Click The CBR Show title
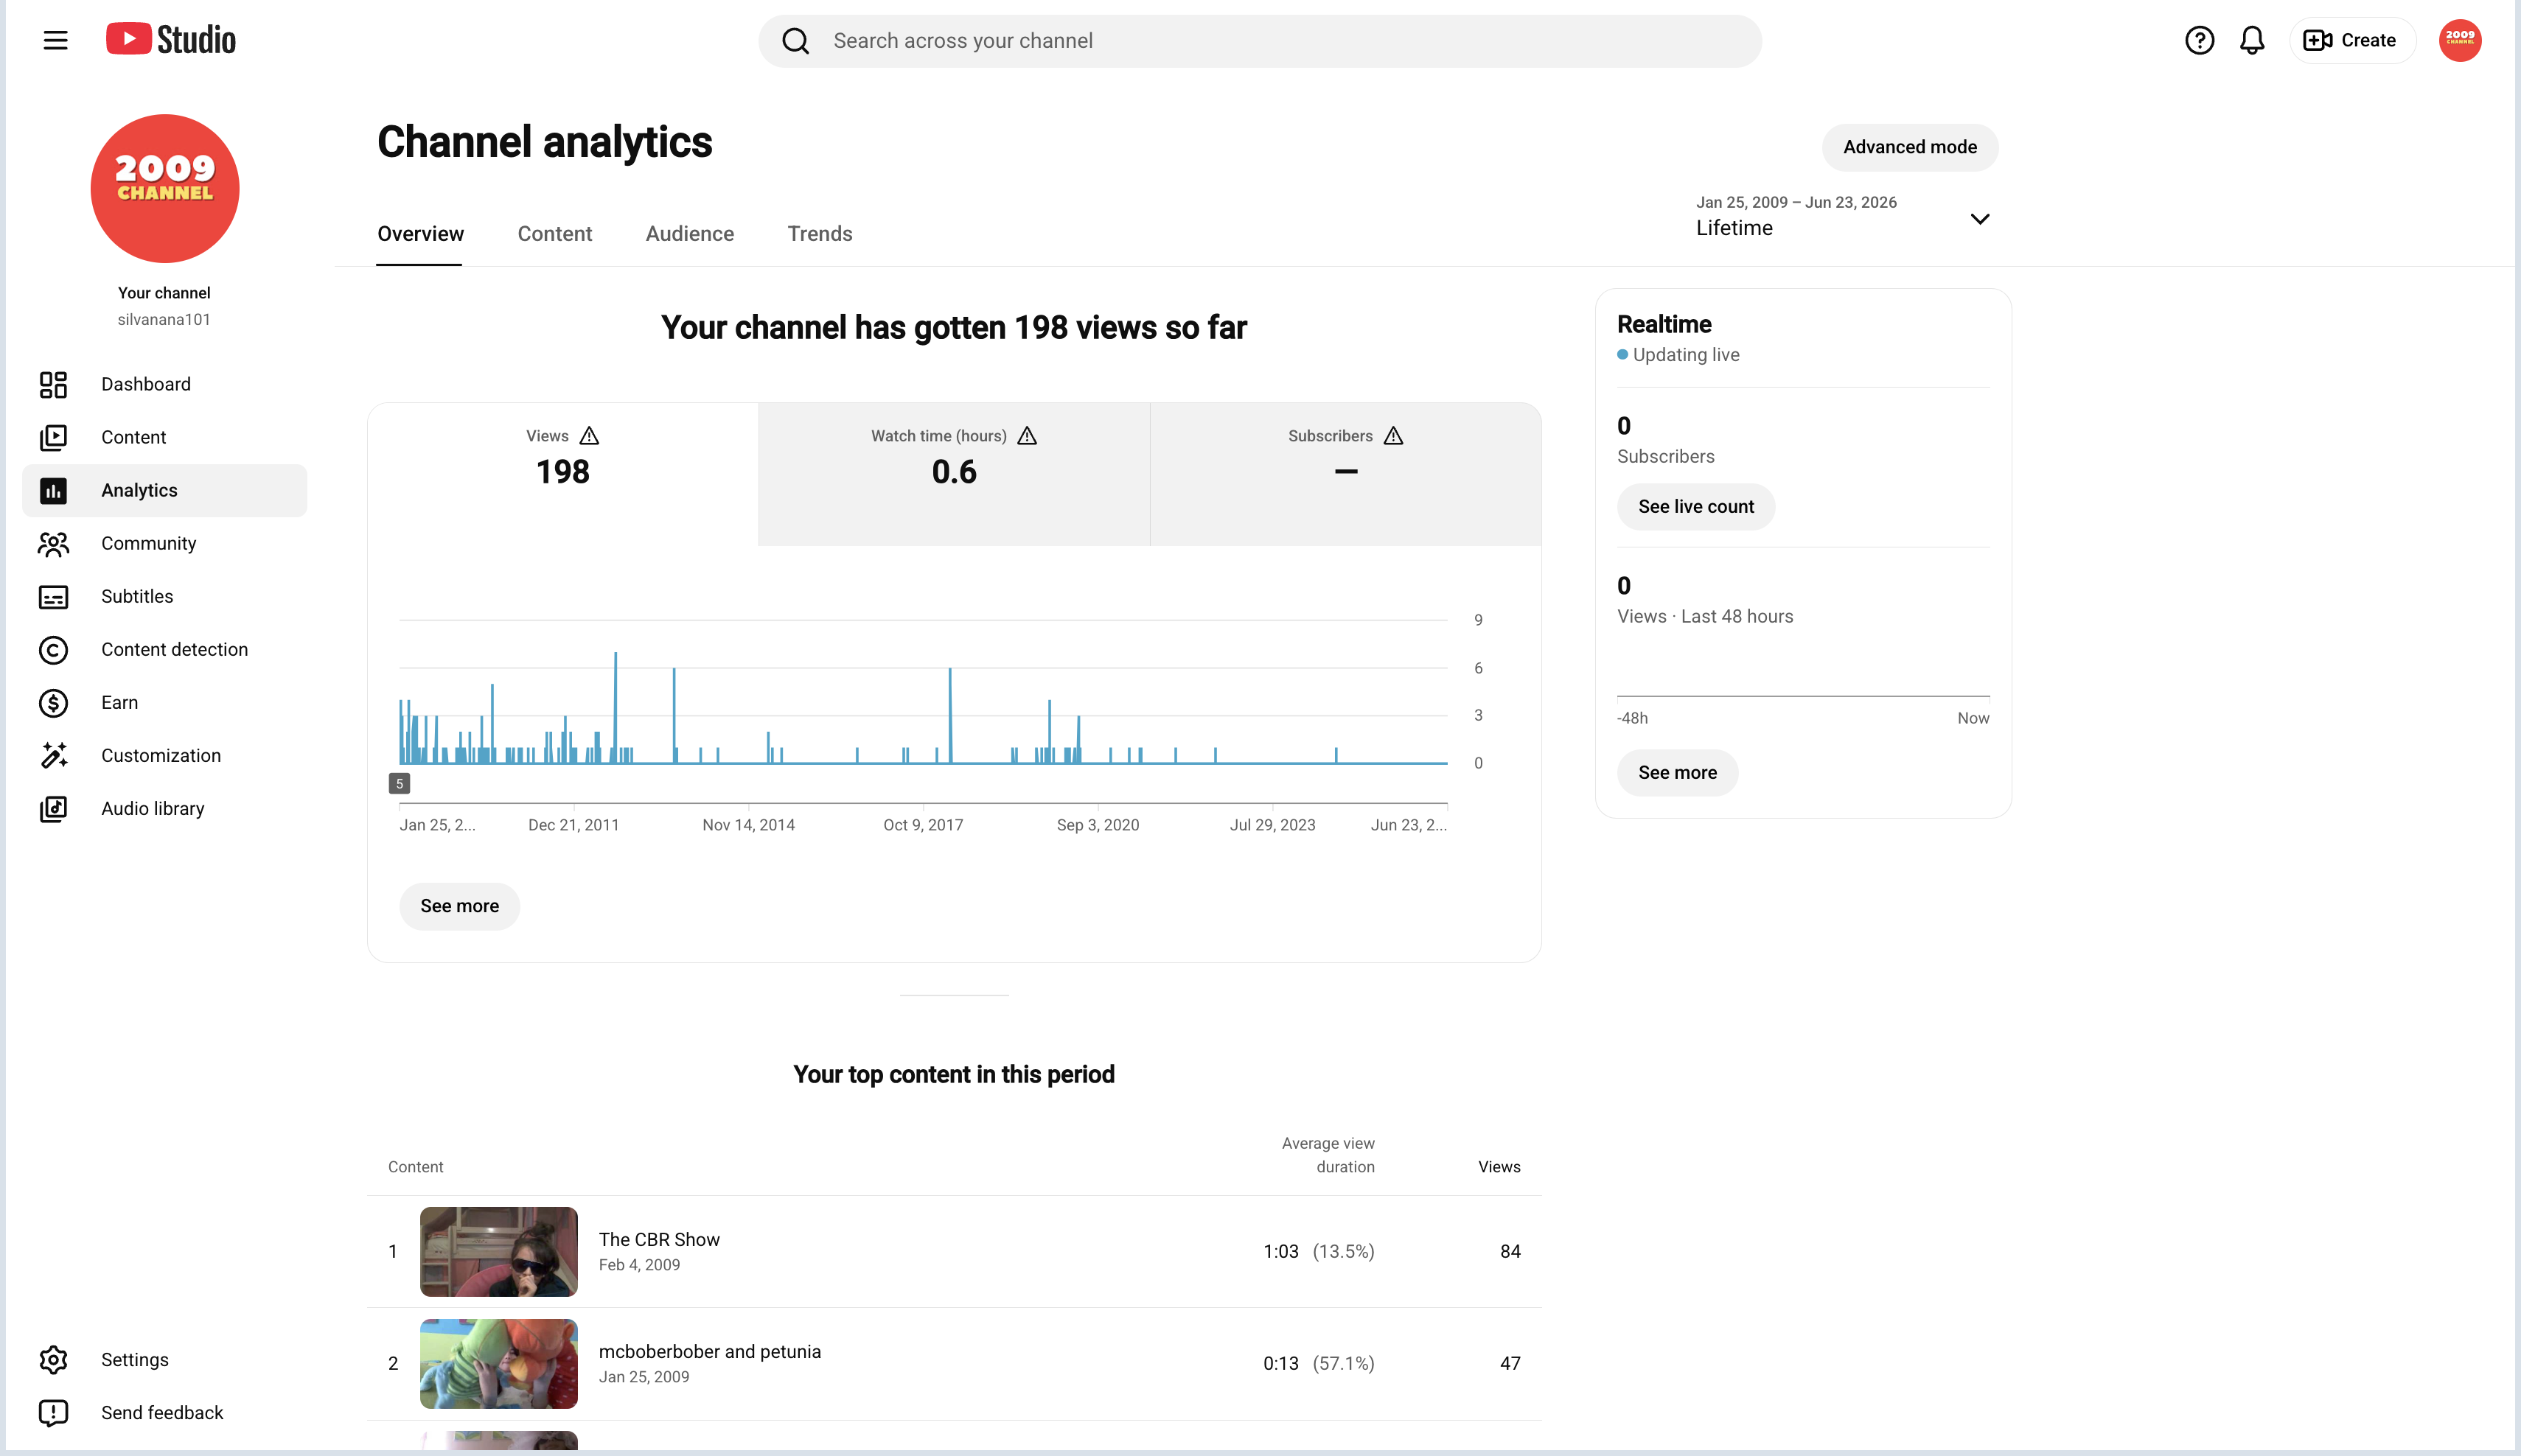 (659, 1239)
